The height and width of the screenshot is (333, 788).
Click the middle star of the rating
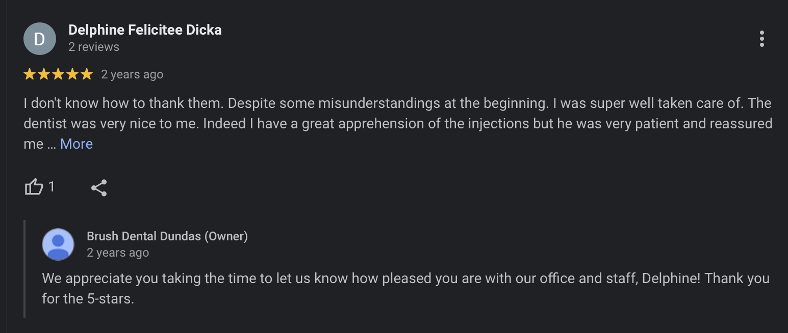[x=58, y=74]
